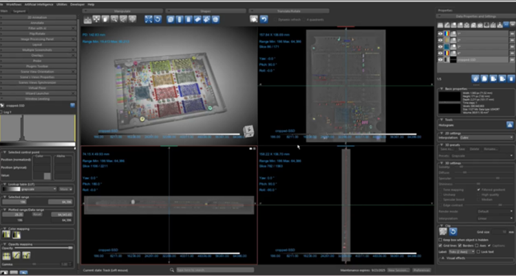
Task: Open the Workflows menu
Action: click(14, 5)
